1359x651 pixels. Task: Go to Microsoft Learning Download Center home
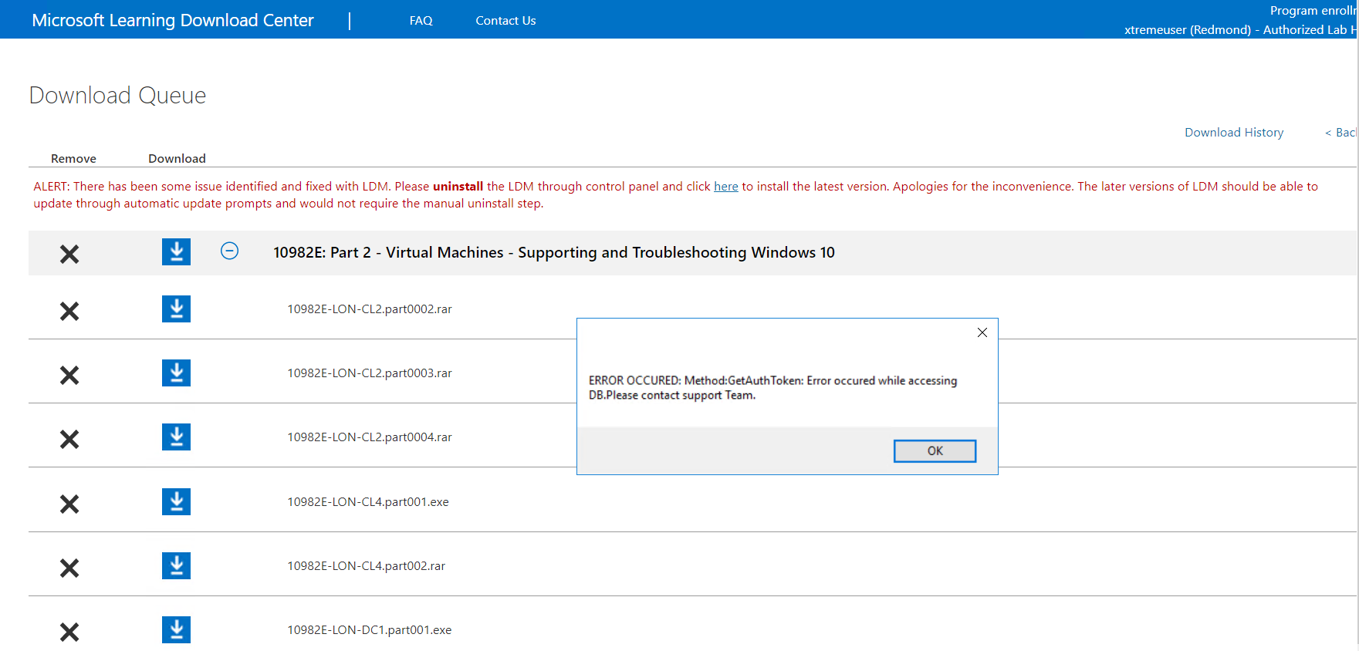coord(173,20)
